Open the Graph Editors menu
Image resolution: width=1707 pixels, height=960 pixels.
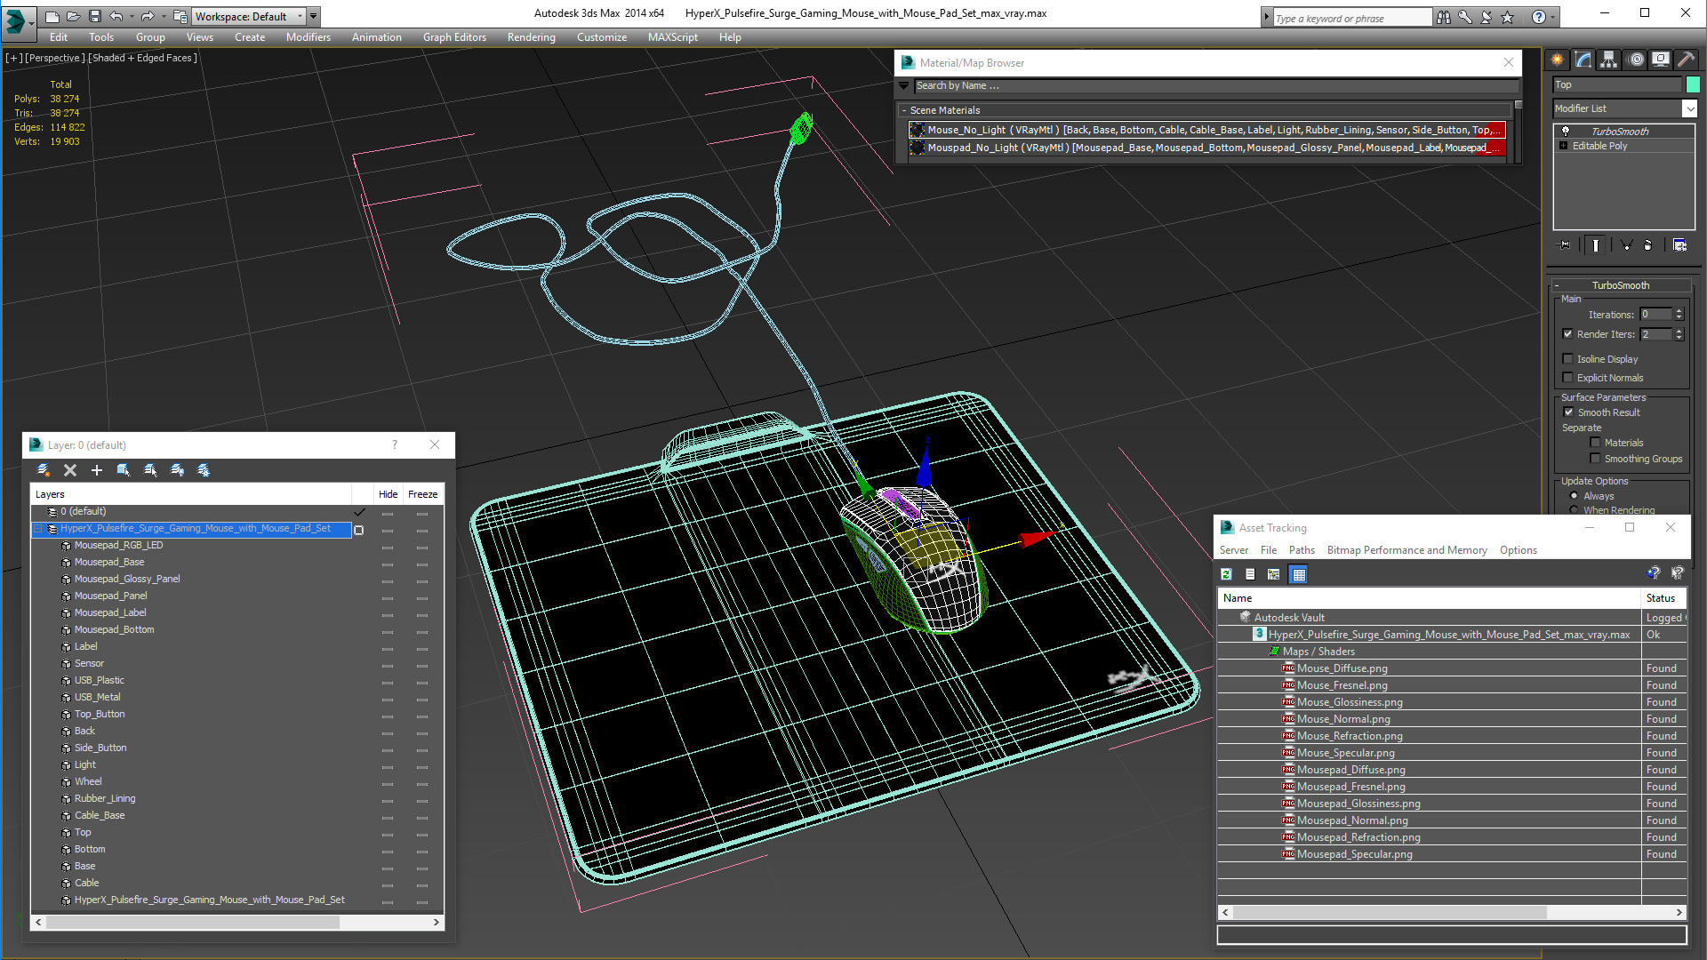tap(454, 37)
